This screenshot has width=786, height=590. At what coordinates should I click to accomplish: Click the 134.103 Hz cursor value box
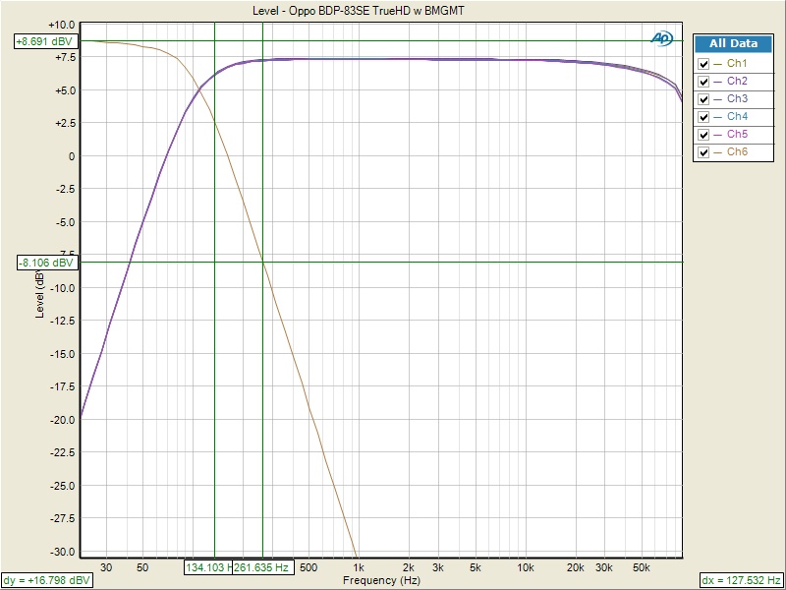(x=206, y=567)
